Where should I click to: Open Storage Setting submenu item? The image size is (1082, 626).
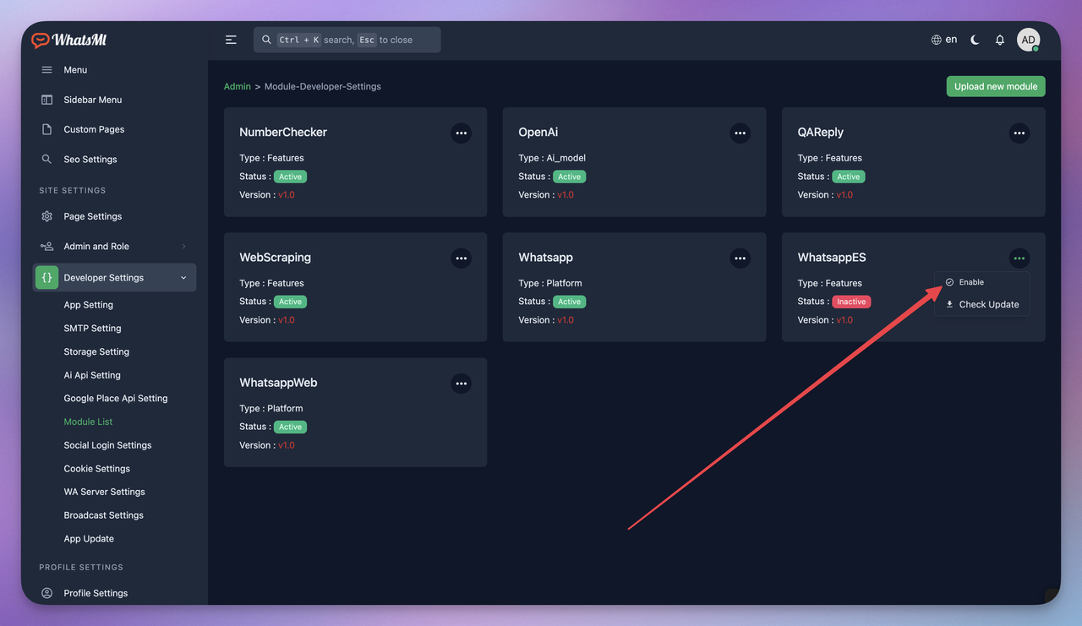point(96,351)
